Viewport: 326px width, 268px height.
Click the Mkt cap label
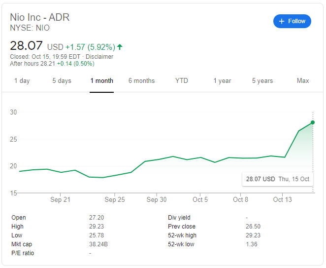(x=22, y=244)
